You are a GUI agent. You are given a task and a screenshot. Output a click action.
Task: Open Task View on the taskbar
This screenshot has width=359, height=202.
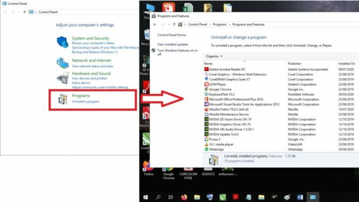click(171, 197)
